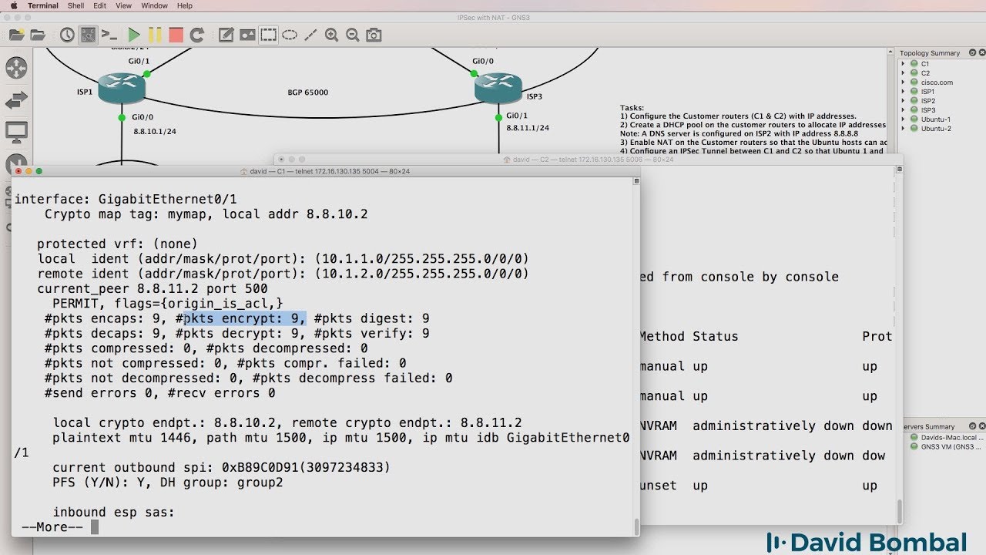The image size is (986, 555).
Task: Take a screenshot with the camera icon
Action: 374,35
